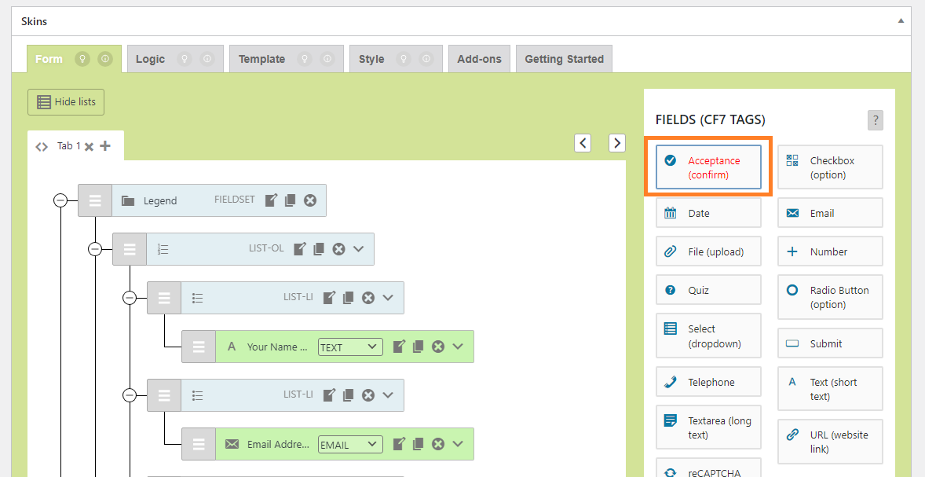Duplicate the LIST-OL row

point(319,249)
